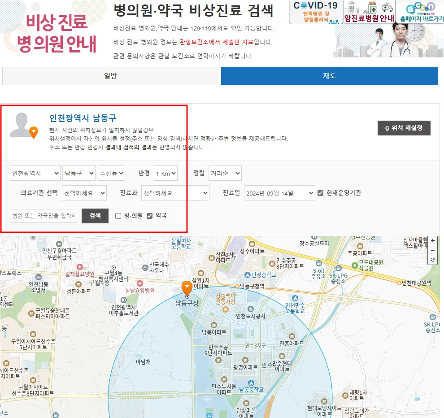Click the 주공아파트 marker

pyautogui.click(x=360, y=246)
